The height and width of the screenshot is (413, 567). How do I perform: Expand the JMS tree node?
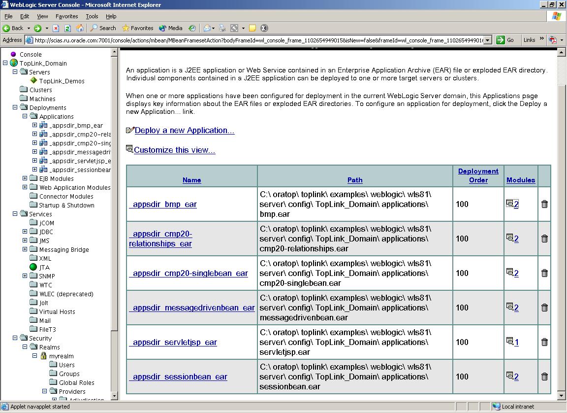coord(25,241)
